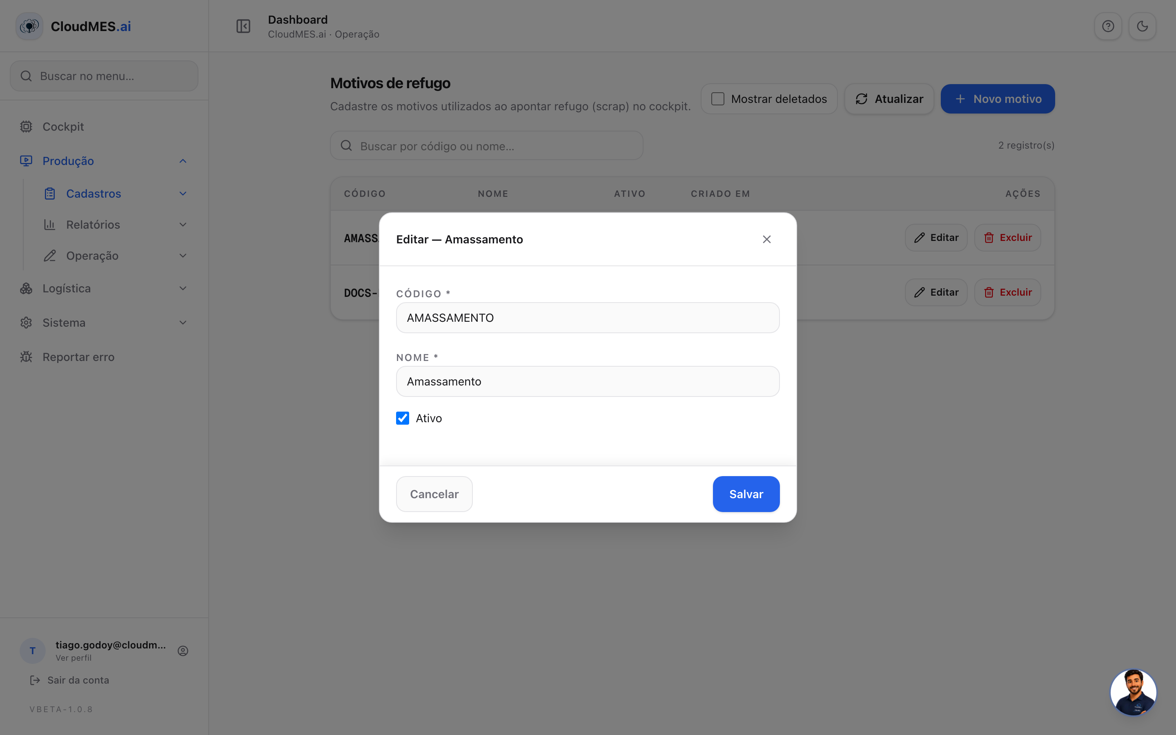Image resolution: width=1176 pixels, height=735 pixels.
Task: Click the Cancelar button
Action: [x=434, y=494]
